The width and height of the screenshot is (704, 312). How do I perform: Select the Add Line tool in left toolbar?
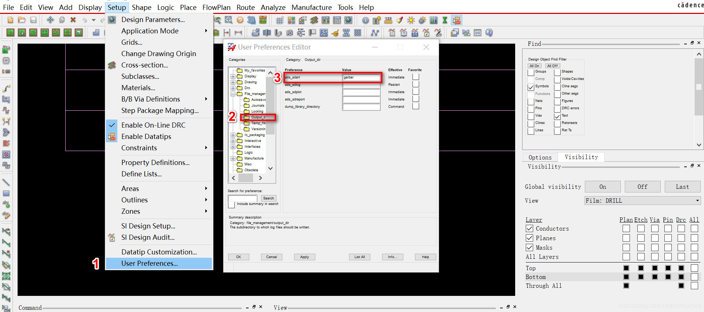6,182
